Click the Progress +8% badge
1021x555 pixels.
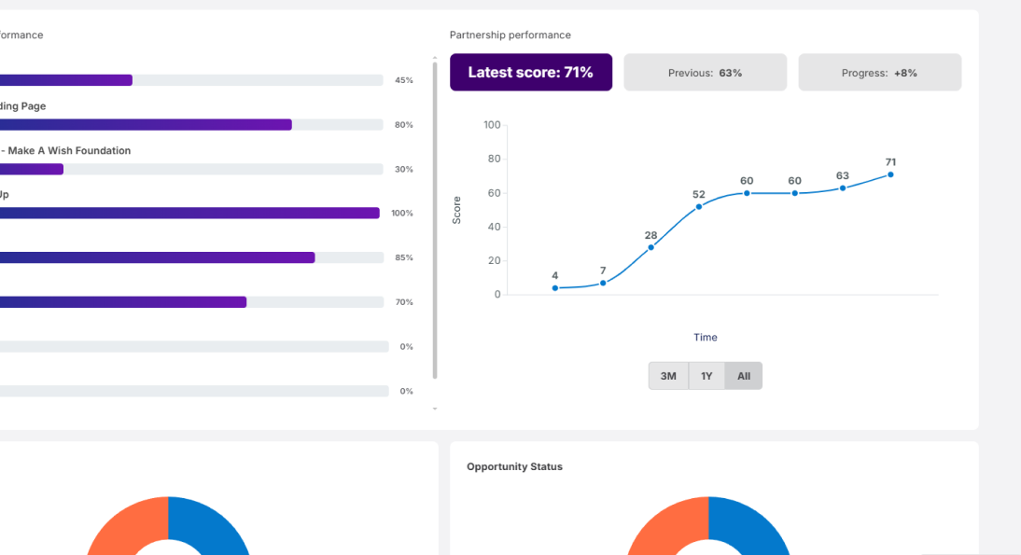pyautogui.click(x=879, y=72)
